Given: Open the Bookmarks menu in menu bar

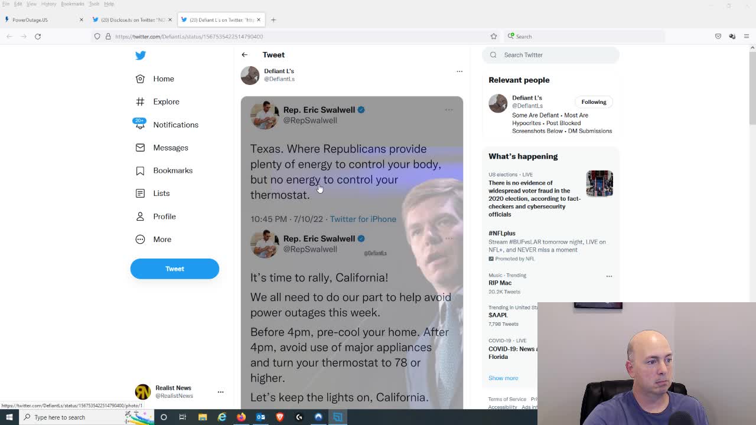Looking at the screenshot, I should point(73,4).
